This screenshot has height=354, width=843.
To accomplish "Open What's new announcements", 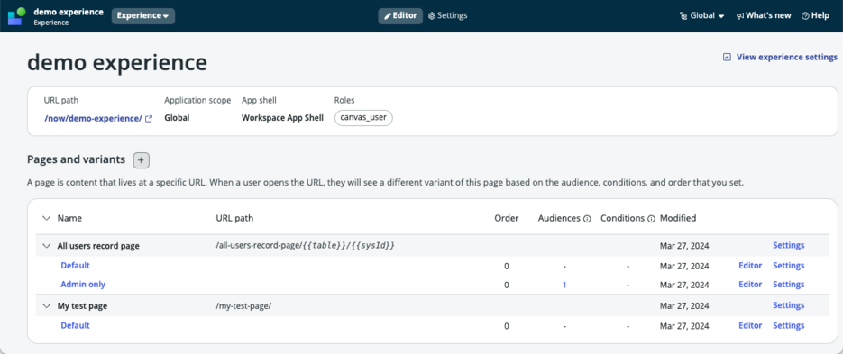I will click(x=764, y=15).
